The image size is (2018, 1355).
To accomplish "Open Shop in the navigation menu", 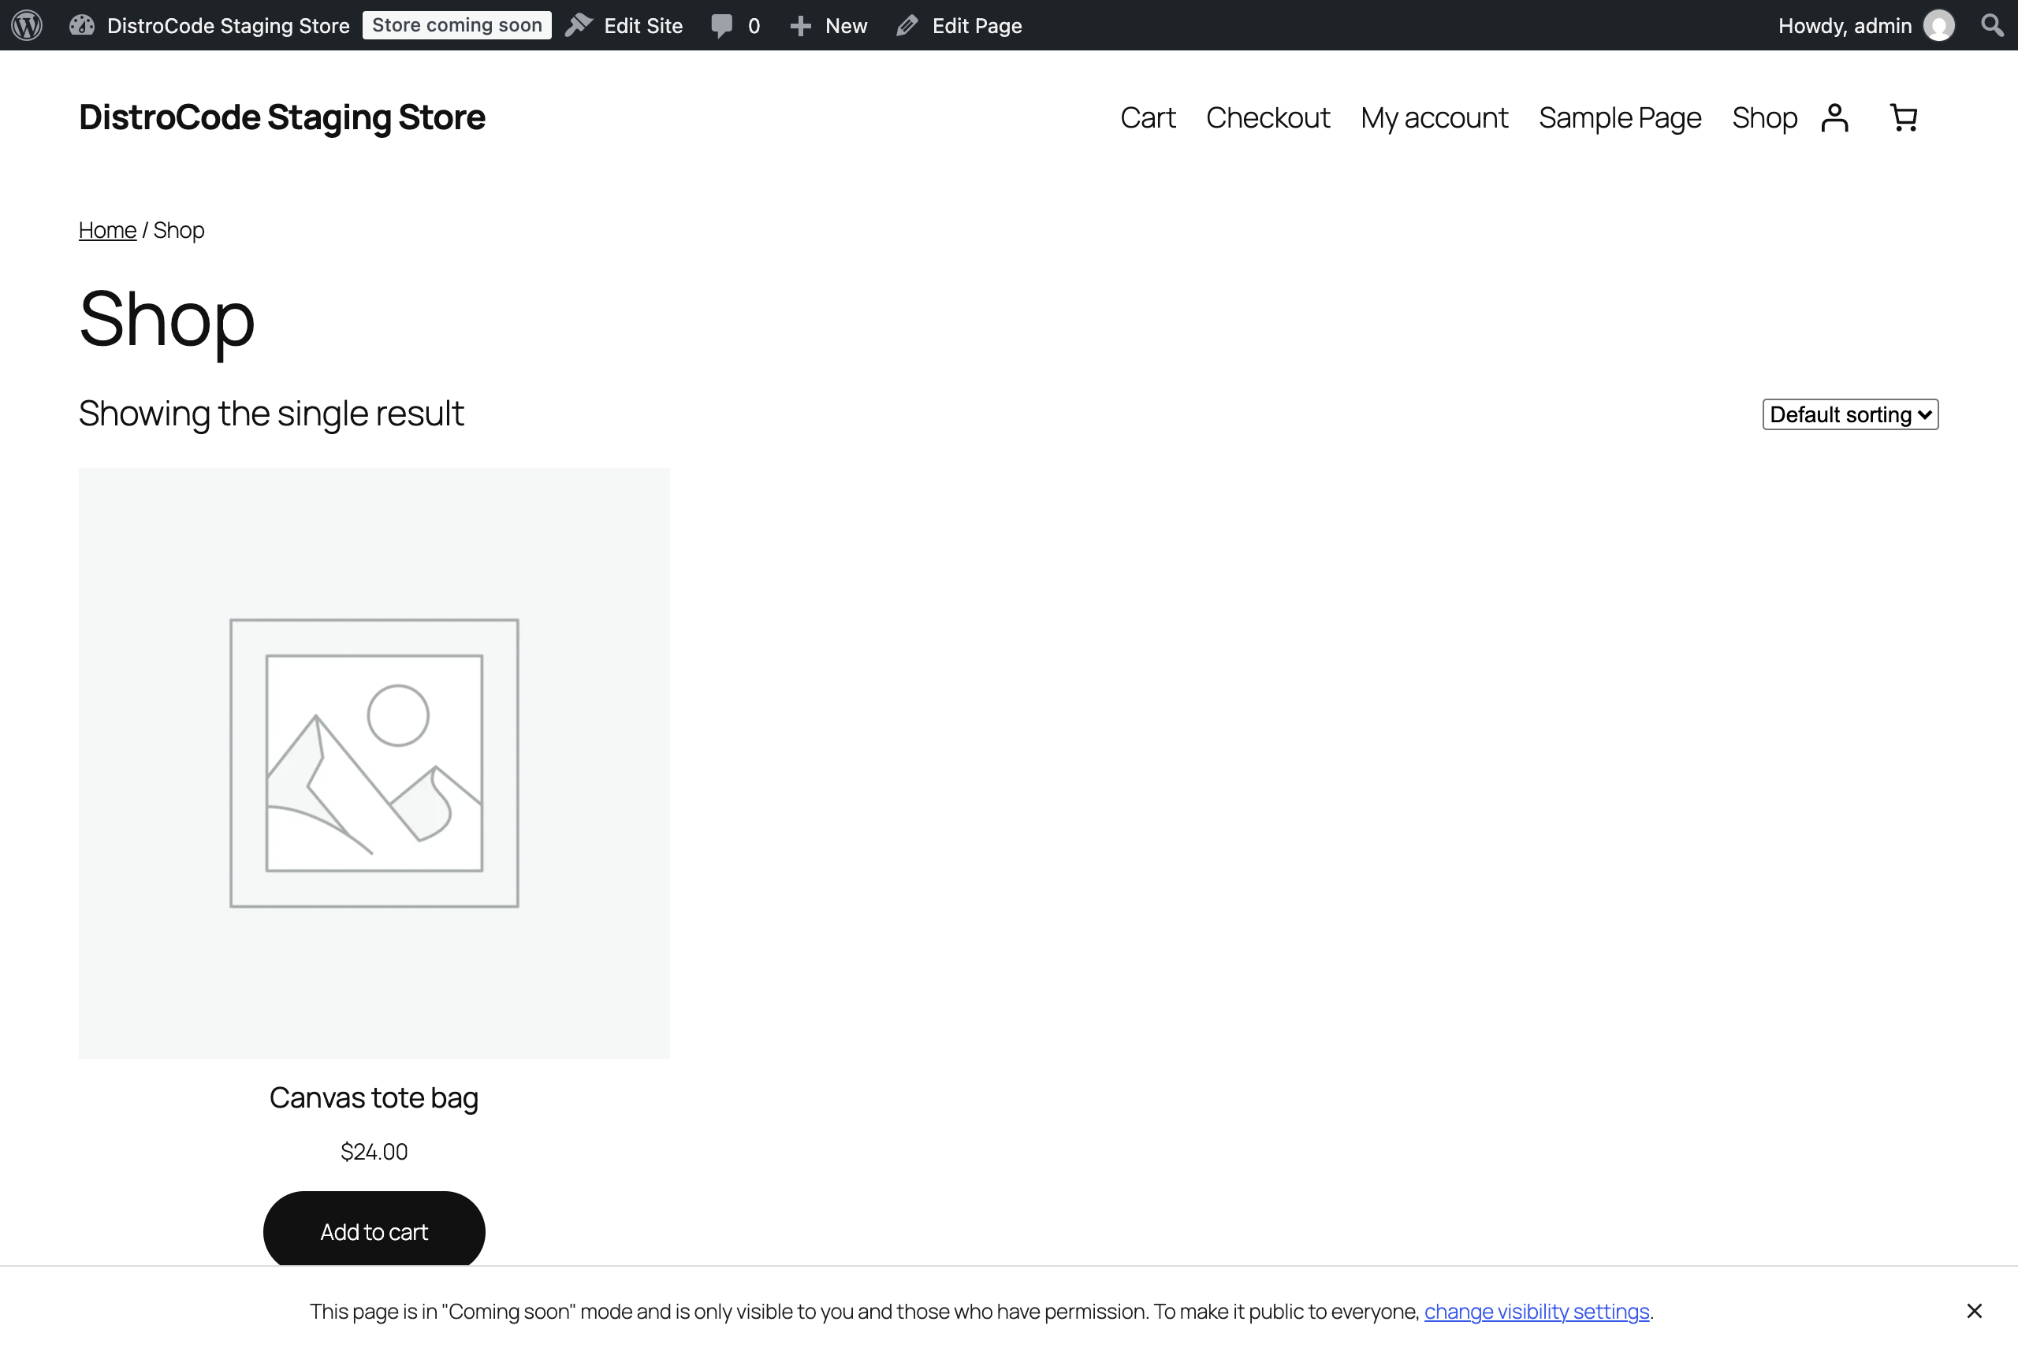I will (x=1764, y=117).
